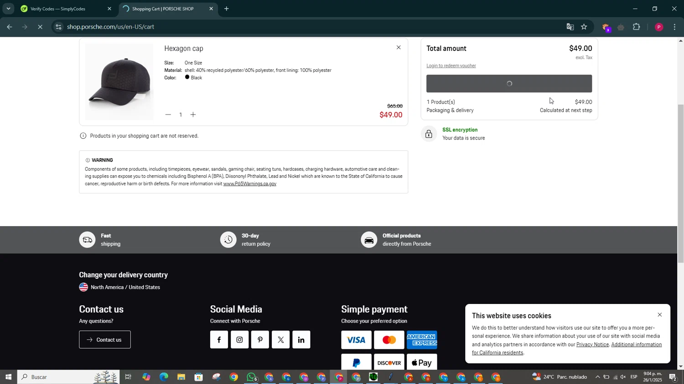
Task: Open the Privacy Notice link
Action: pyautogui.click(x=592, y=344)
